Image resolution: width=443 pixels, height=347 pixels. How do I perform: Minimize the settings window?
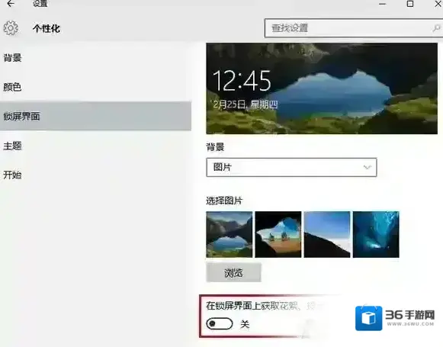[383, 4]
